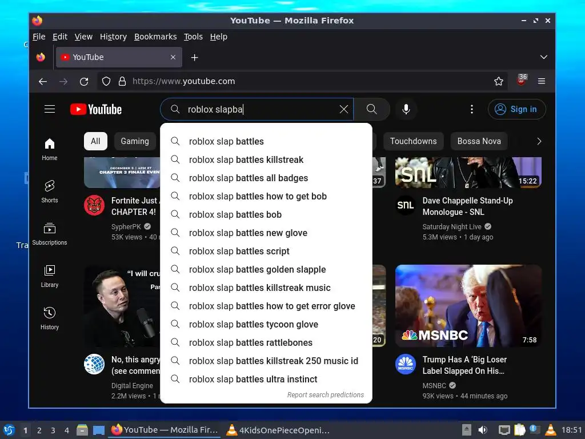Open History menu in menu bar
Screen dimensions: 585x439
(114, 37)
